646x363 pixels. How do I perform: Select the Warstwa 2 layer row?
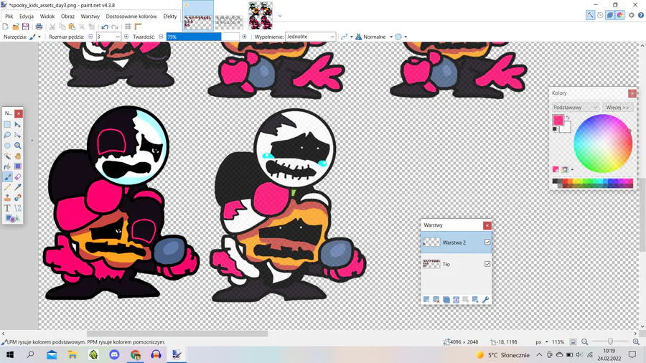[x=457, y=242]
